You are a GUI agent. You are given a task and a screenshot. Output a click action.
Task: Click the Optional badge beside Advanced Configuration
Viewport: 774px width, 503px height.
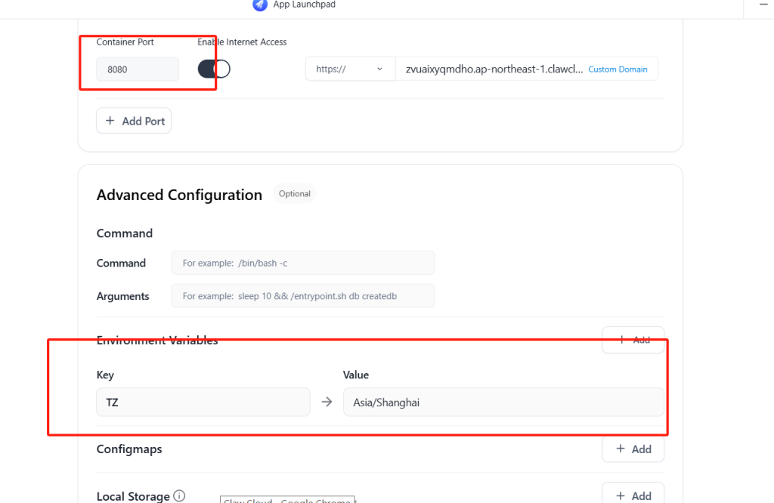pyautogui.click(x=295, y=194)
